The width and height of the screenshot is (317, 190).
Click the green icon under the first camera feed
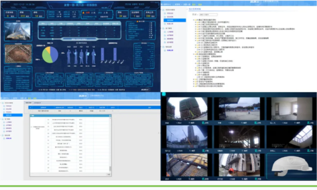click(203, 122)
